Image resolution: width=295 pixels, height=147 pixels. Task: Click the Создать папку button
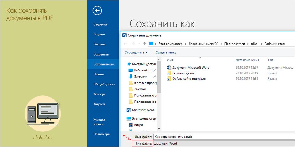pyautogui.click(x=166, y=52)
